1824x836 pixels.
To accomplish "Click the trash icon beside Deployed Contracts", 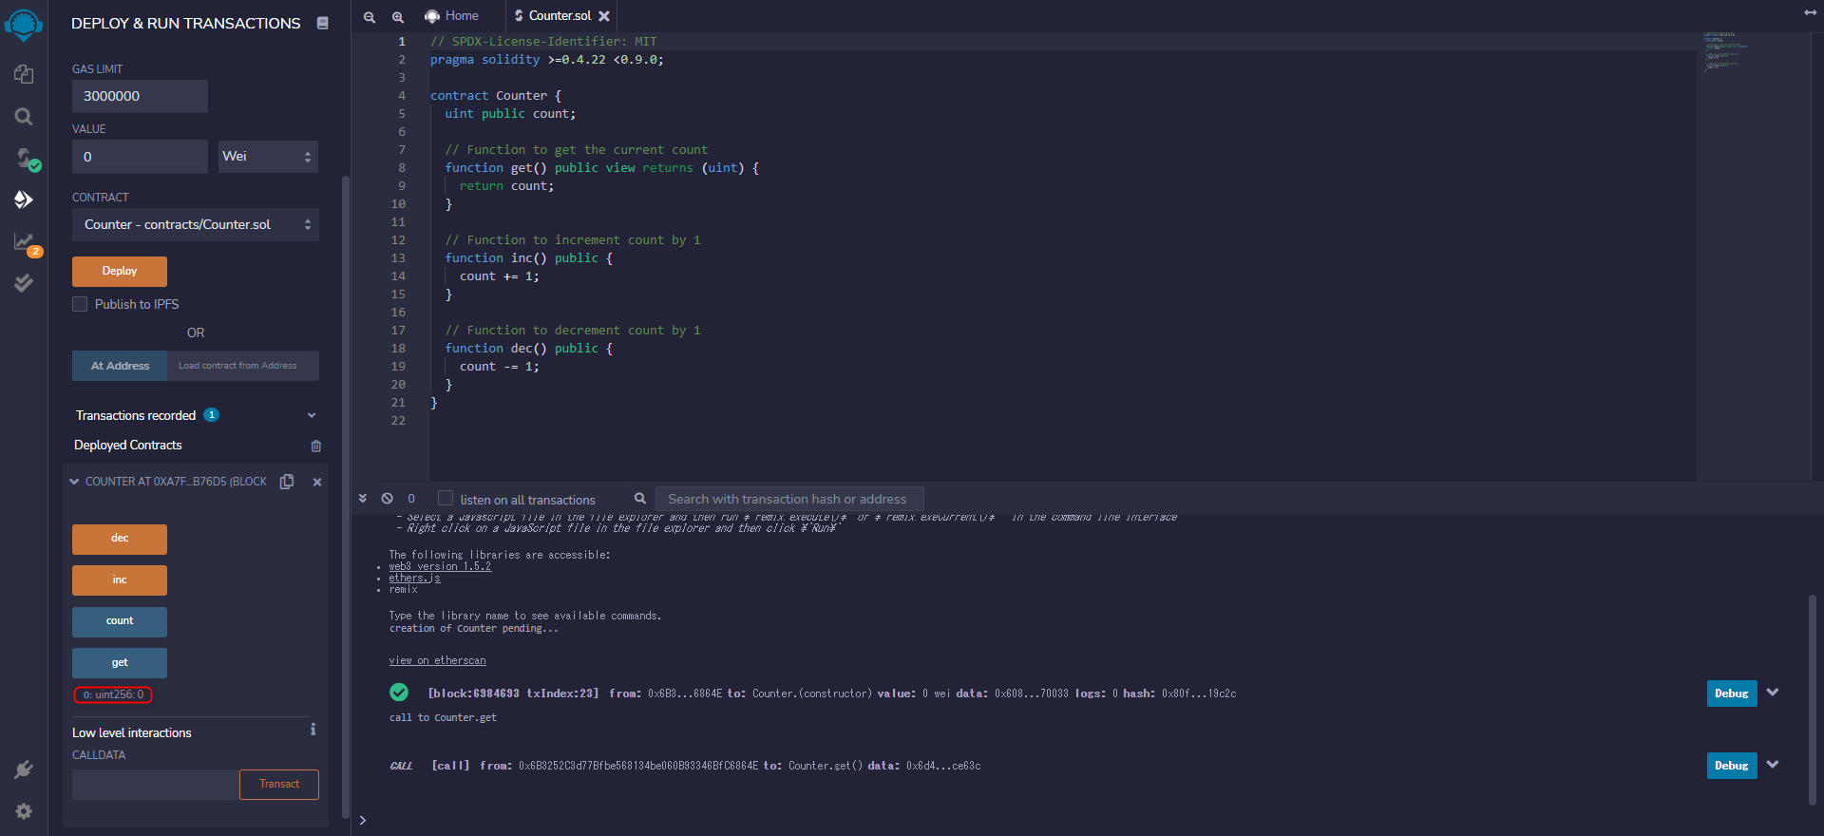I will click(315, 446).
